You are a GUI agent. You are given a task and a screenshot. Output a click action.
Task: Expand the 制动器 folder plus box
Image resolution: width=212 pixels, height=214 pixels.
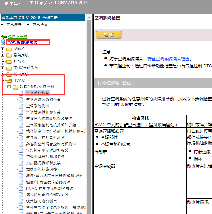[2, 61]
